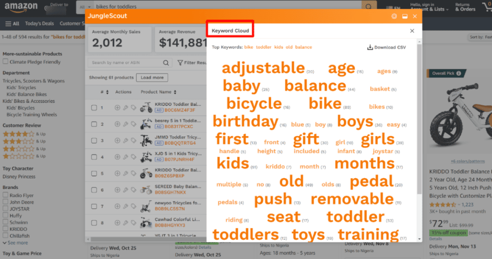The image size is (492, 259).
Task: Click the Amazon logo
Action: click(x=21, y=7)
